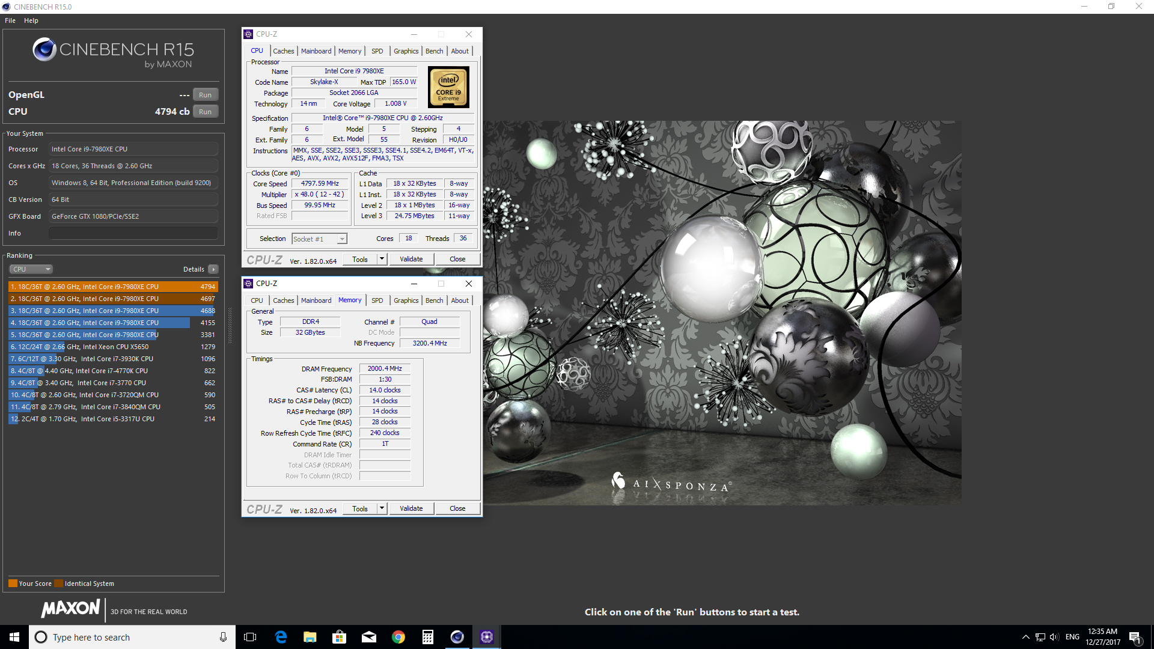This screenshot has height=649, width=1154.
Task: Show hidden system tray icons
Action: coord(1026,637)
